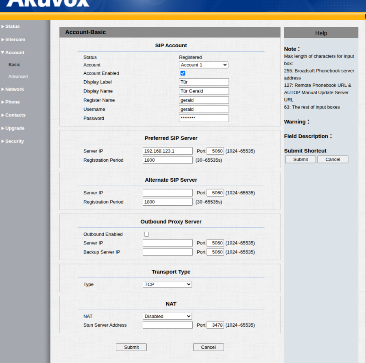Click the Stun Server Address field
The width and height of the screenshot is (366, 363).
168,325
